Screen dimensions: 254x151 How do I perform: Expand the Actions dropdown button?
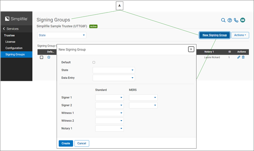240,35
